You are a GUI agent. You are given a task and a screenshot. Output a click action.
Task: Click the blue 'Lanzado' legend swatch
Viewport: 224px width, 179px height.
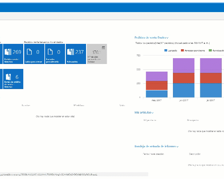tap(166, 51)
